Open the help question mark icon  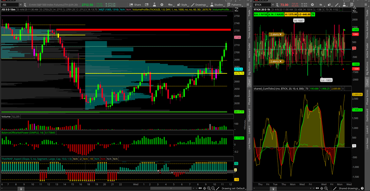point(362,188)
